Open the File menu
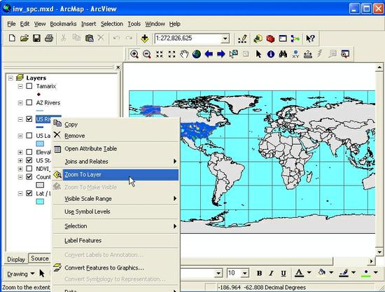The height and width of the screenshot is (292, 385). [x=11, y=24]
